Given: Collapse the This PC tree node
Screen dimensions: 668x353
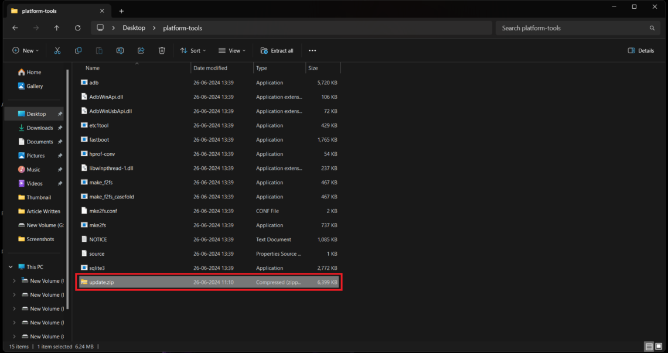Looking at the screenshot, I should pyautogui.click(x=11, y=267).
